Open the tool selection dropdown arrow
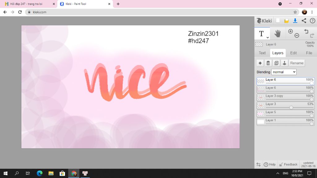Viewport: 317px width, 178px height. tap(267, 37)
